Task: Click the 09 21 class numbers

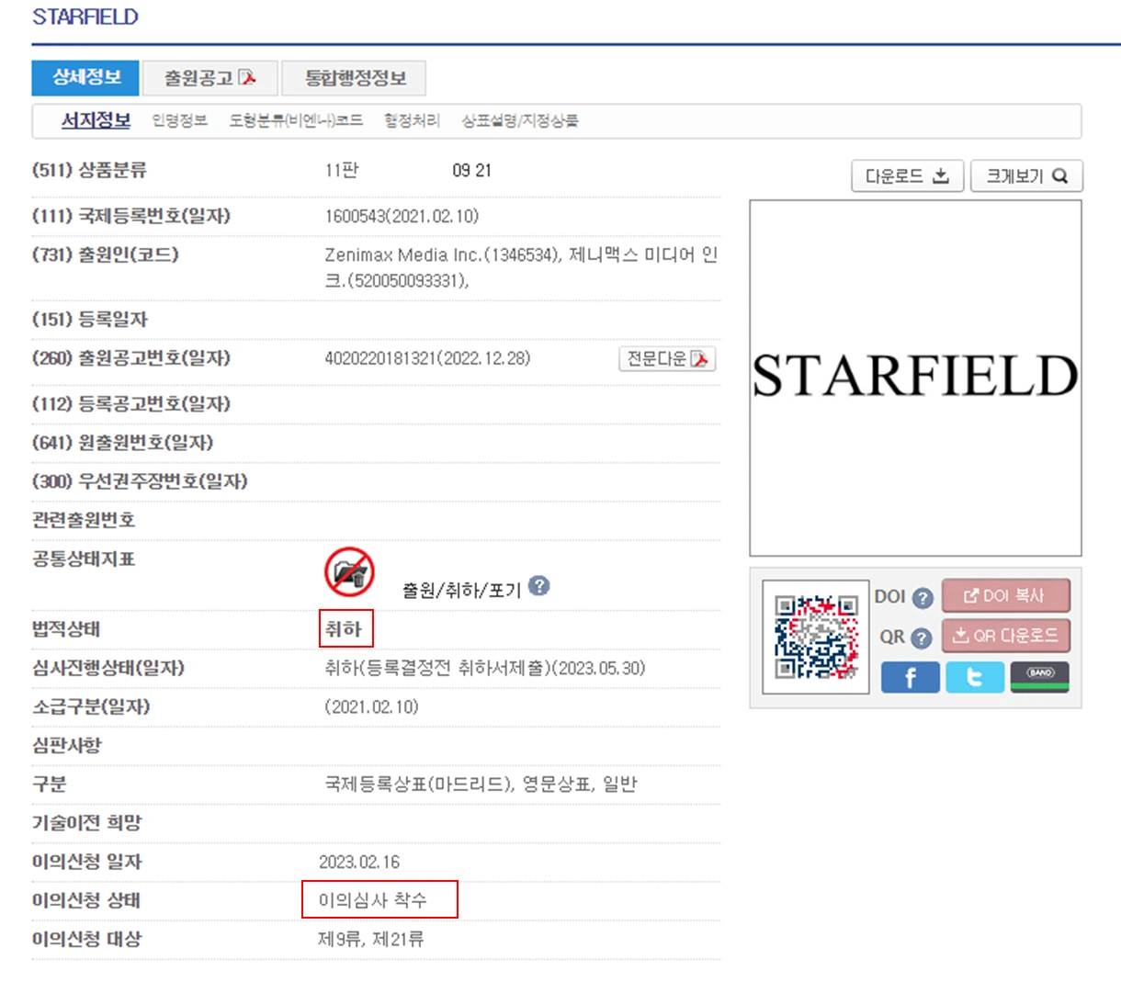Action: click(472, 170)
